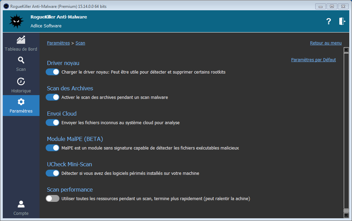The image size is (352, 221).
Task: Enable the Scan performance toggle
Action: pos(53,198)
